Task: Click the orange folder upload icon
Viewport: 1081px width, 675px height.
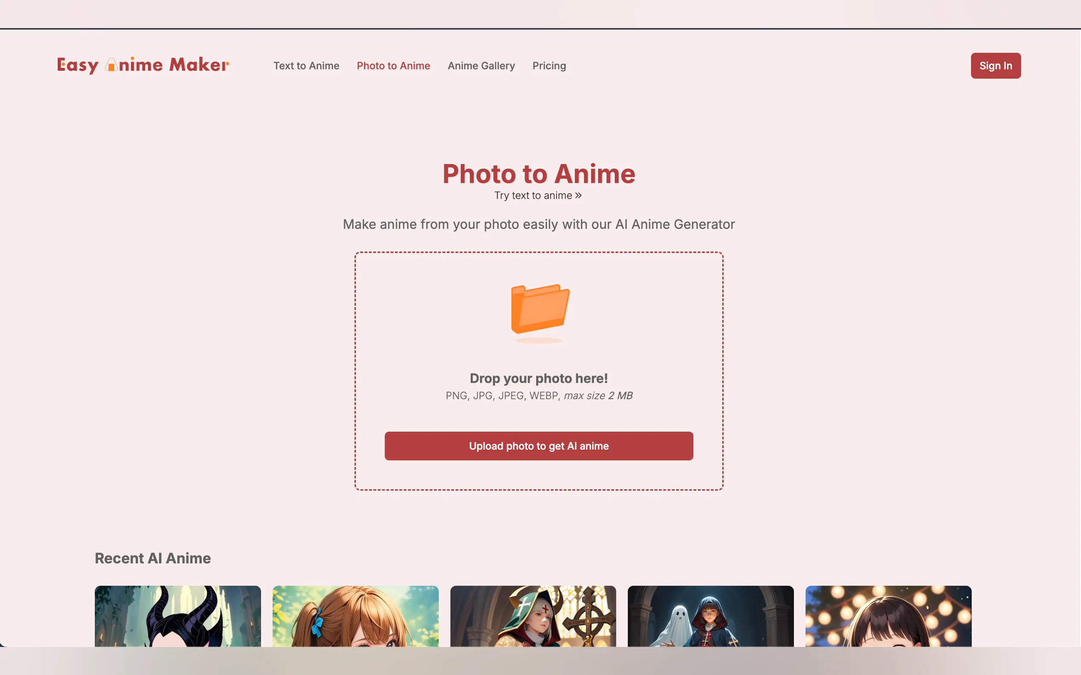Action: (540, 309)
